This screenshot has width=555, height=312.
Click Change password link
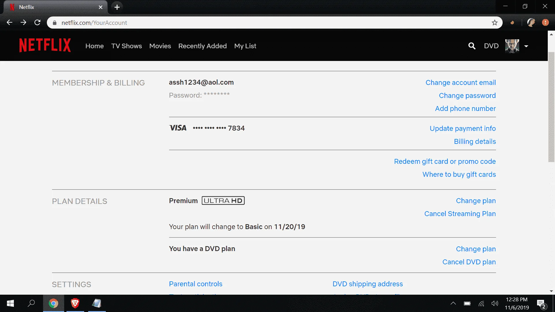(467, 96)
